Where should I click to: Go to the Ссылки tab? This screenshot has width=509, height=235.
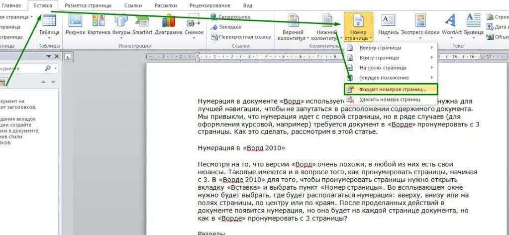pos(134,5)
